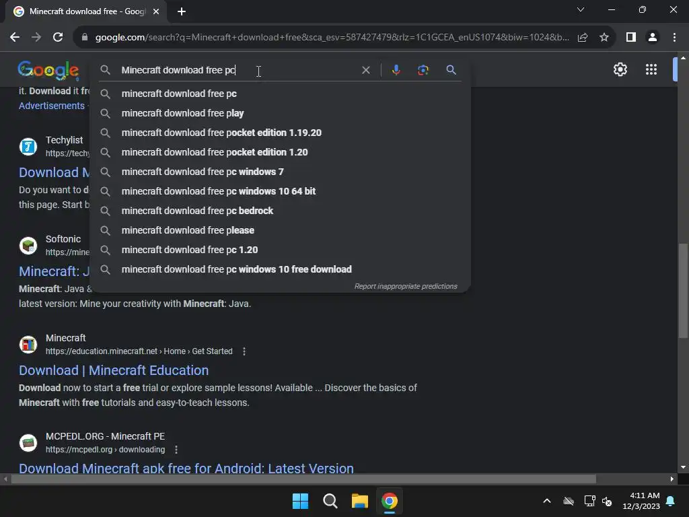The image size is (689, 517).
Task: Open the Techylist Download M result title
Action: click(55, 172)
